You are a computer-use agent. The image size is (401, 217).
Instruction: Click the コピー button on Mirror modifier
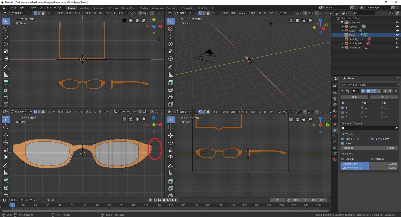coord(384,97)
